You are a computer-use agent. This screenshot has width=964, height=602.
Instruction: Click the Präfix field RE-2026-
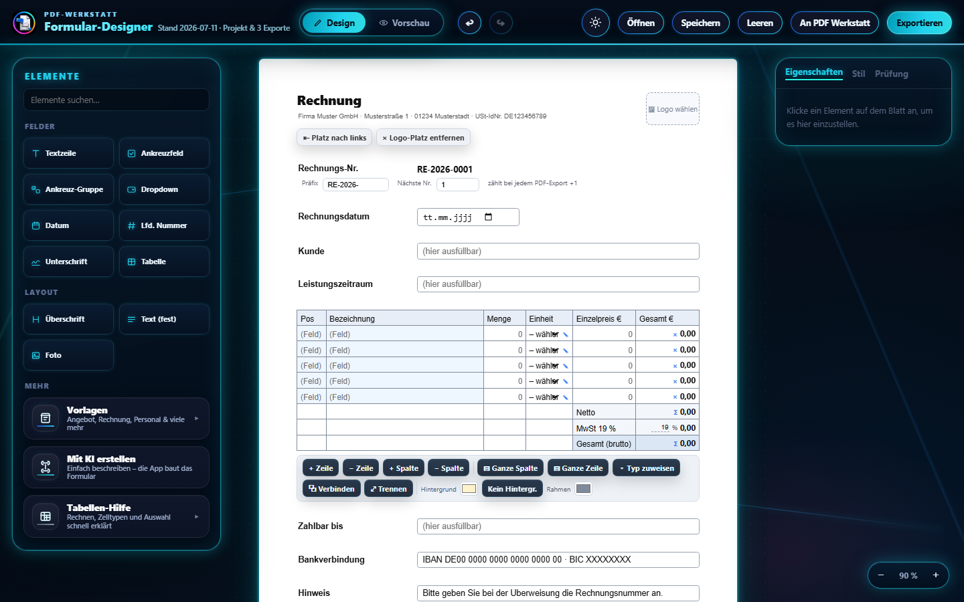[x=355, y=185]
